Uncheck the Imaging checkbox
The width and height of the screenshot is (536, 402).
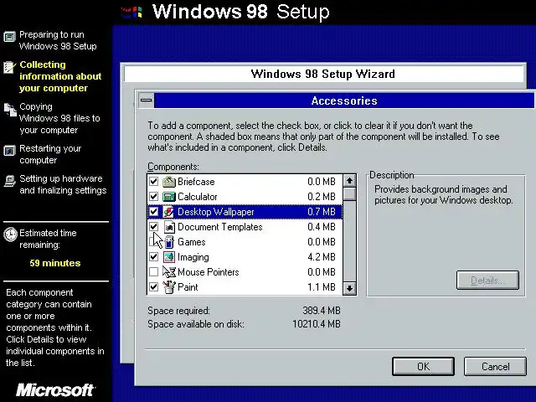[x=154, y=257]
